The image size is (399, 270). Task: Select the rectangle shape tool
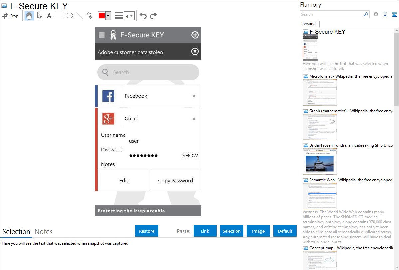59,16
